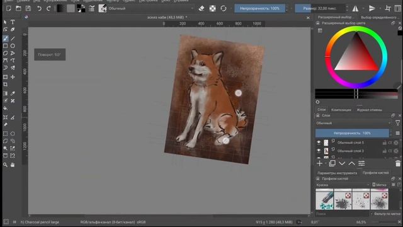Select the Line tool

pos(13,38)
